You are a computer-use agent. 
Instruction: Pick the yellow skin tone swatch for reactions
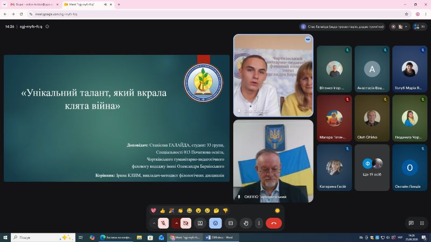[277, 210]
